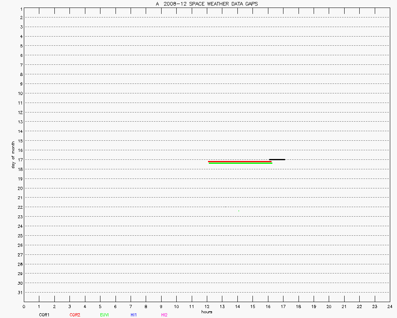
Task: Click the magenta HI2 legend label
Action: [x=164, y=315]
